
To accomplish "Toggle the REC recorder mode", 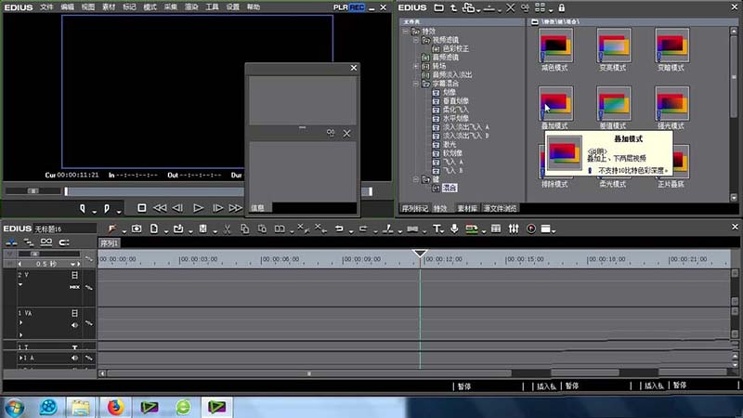I will click(356, 7).
